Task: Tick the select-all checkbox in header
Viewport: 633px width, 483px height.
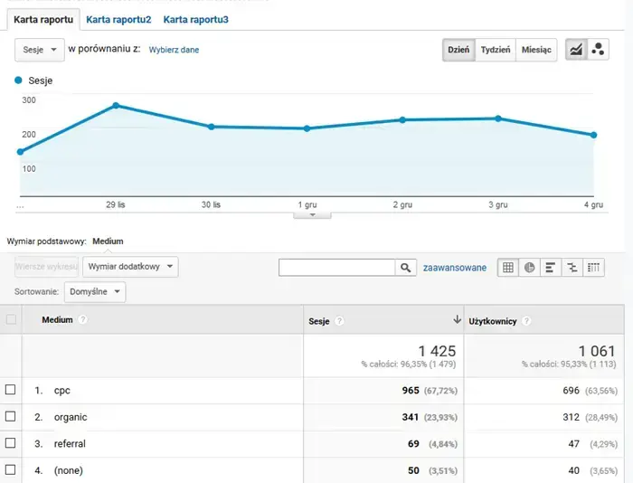Action: (x=11, y=319)
